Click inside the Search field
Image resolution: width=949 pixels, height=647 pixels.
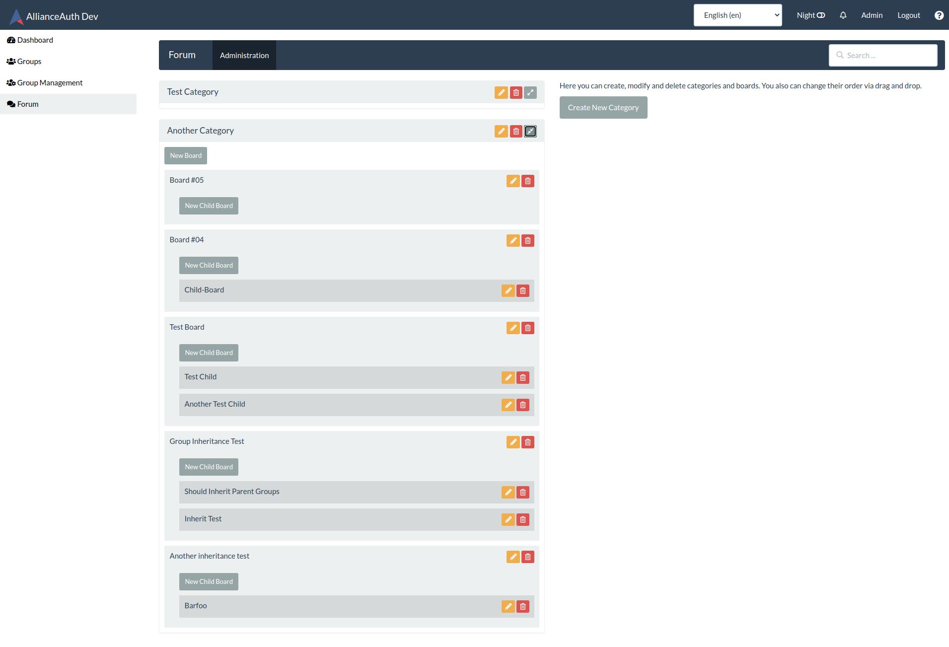point(883,55)
